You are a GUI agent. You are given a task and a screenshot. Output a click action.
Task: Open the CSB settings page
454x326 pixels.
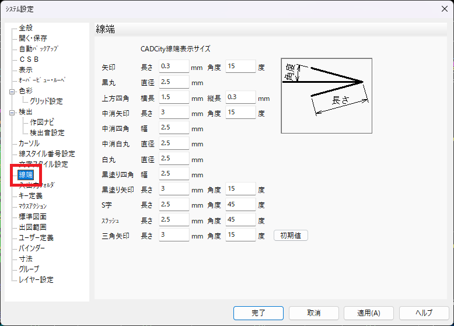pyautogui.click(x=29, y=59)
